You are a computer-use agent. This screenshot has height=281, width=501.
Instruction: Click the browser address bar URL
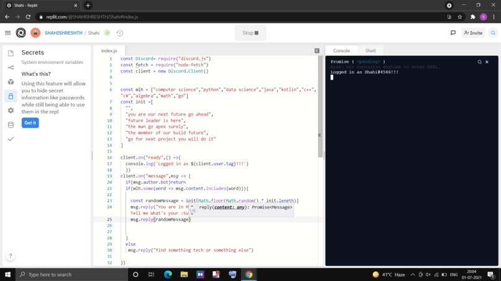pyautogui.click(x=92, y=17)
